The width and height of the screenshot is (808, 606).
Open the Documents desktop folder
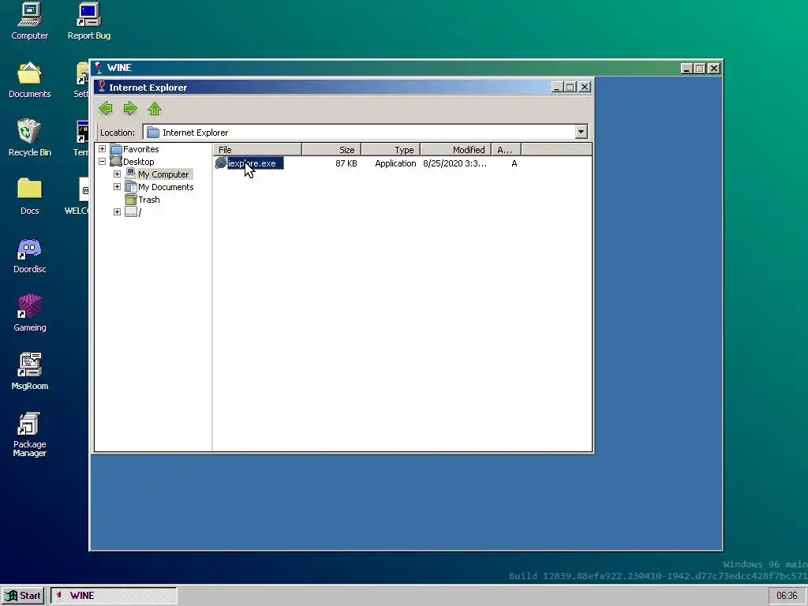point(29,80)
